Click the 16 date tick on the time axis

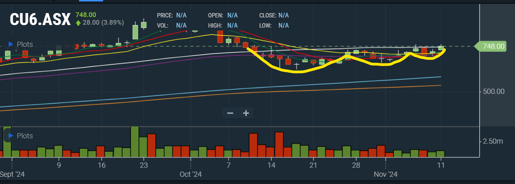pos(101,165)
